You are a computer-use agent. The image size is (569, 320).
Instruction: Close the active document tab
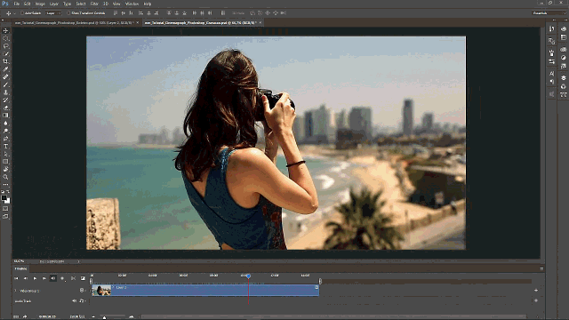tap(260, 22)
